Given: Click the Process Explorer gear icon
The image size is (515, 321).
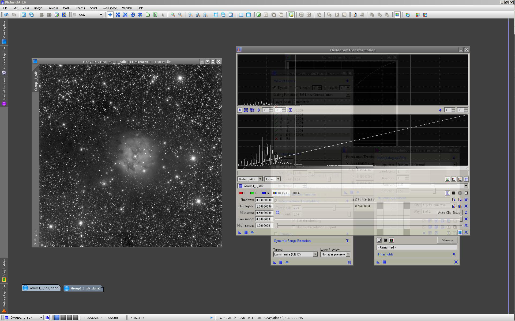Looking at the screenshot, I should [4, 73].
